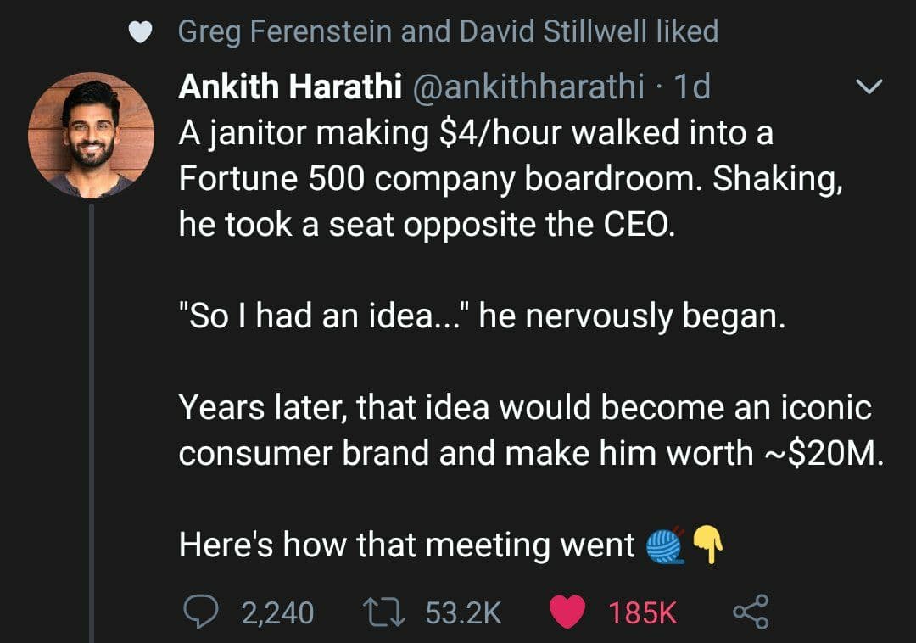Click the reply speech bubble icon
Image resolution: width=916 pixels, height=643 pixels.
[x=200, y=612]
